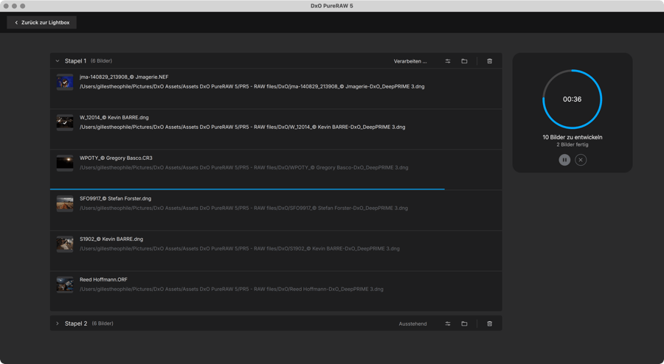Click output path of Reed Hoffmann-DxO_DeepPRIME 3.dng
The width and height of the screenshot is (664, 364).
pos(232,290)
